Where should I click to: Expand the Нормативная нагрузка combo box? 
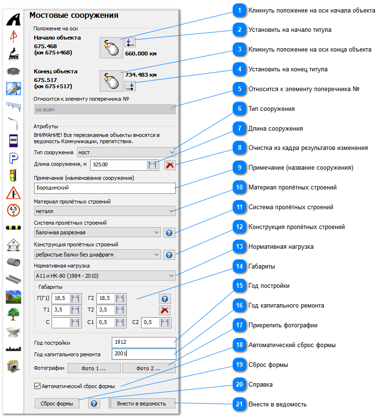[x=105, y=275]
